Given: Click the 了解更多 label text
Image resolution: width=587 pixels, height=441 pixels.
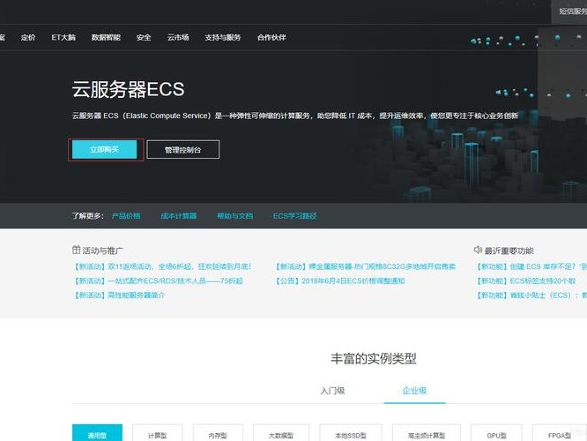Looking at the screenshot, I should (x=87, y=216).
